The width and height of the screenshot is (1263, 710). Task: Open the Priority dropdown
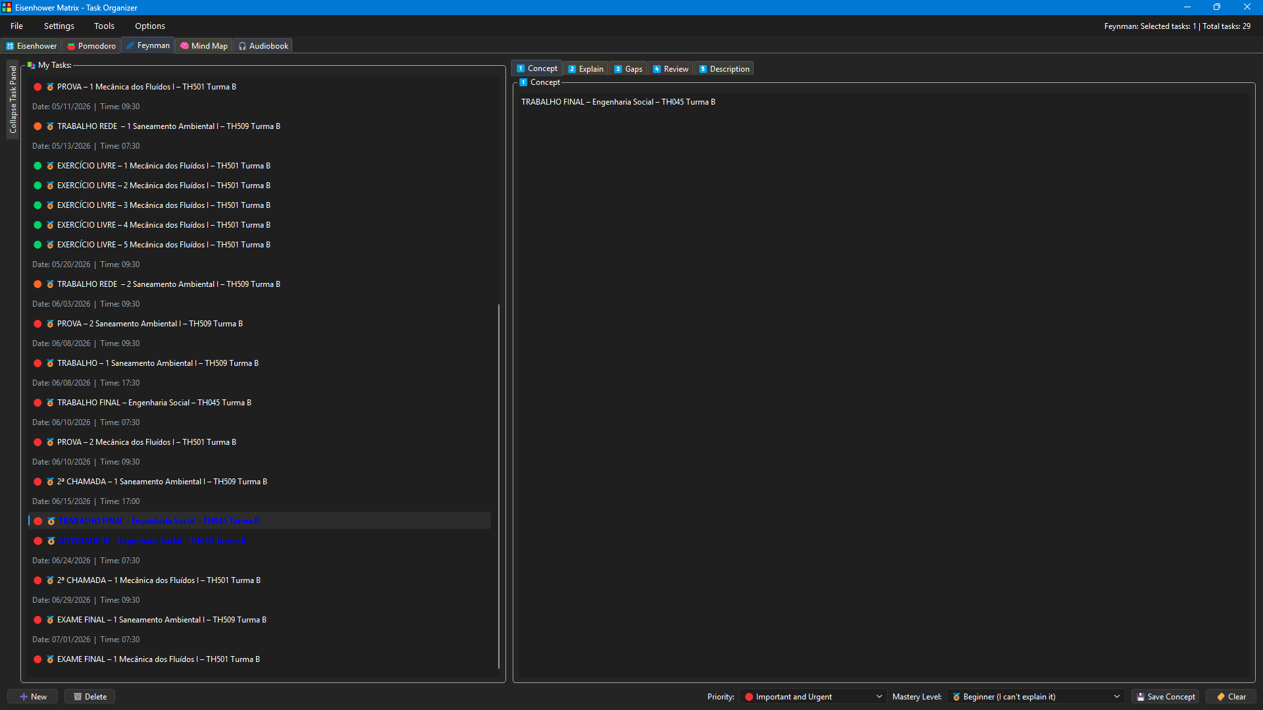813,697
